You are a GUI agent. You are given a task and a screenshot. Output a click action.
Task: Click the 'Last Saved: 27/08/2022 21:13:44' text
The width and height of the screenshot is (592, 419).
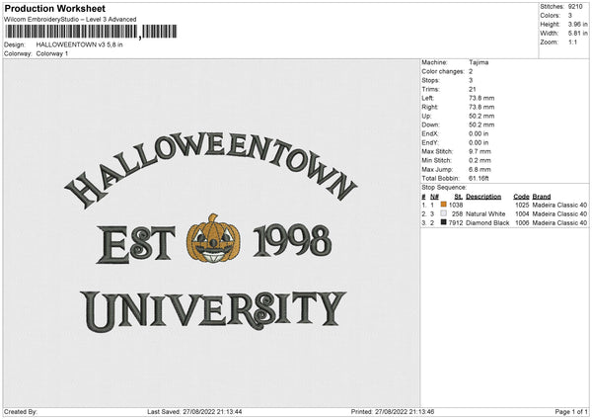(194, 412)
